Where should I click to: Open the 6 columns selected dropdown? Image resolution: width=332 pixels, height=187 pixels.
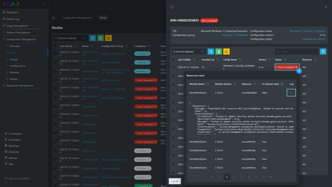(x=188, y=52)
